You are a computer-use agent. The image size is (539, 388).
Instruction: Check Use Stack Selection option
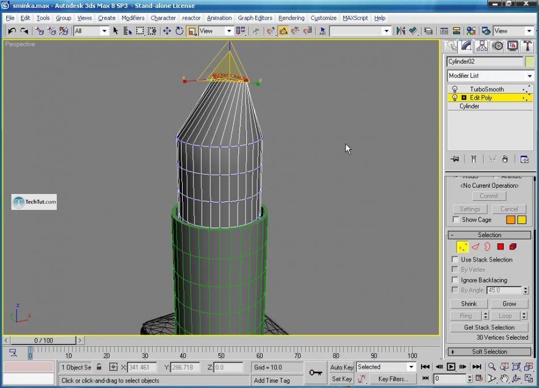pyautogui.click(x=455, y=260)
